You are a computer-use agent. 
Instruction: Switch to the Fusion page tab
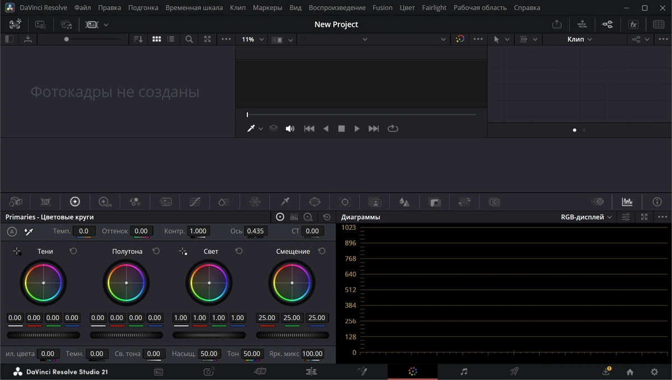tap(362, 372)
